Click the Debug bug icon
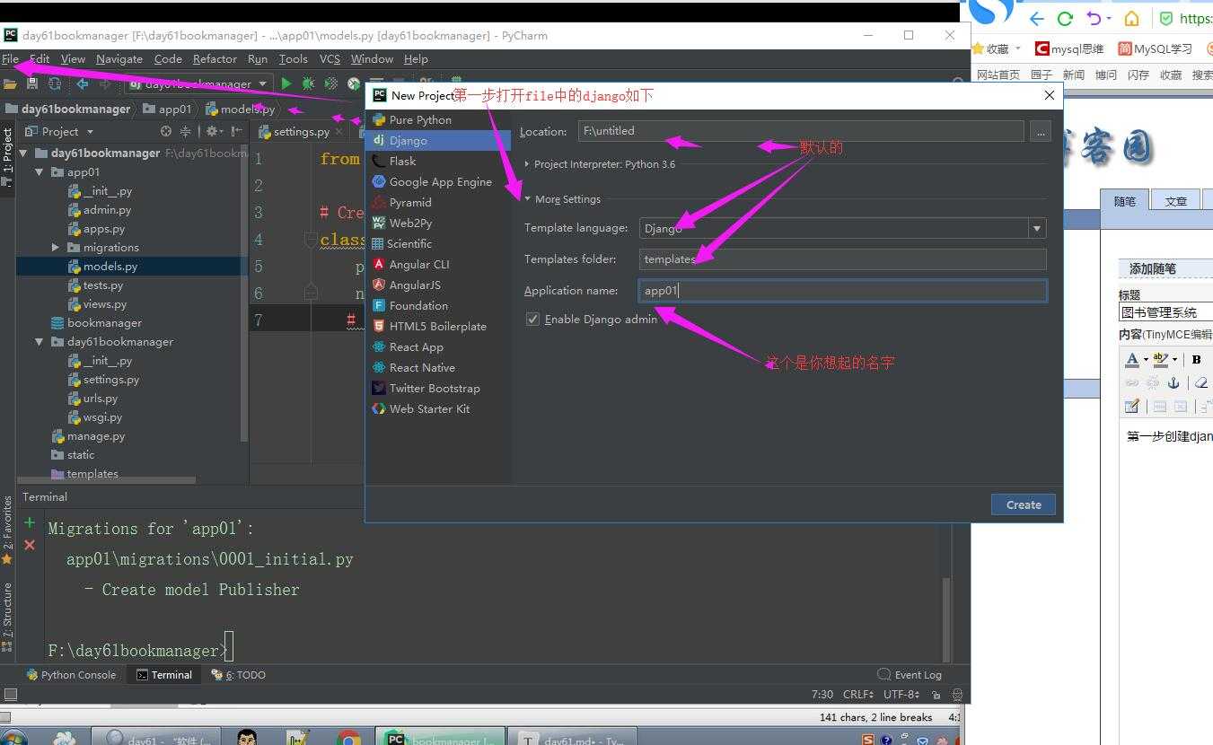Screen dimensions: 1213x745 [308, 83]
